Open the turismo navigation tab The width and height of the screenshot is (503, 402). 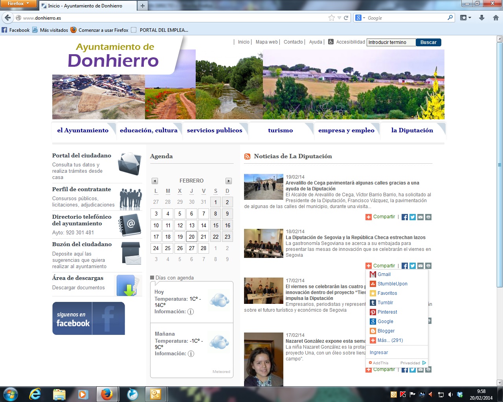pyautogui.click(x=280, y=130)
